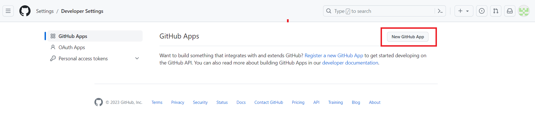535x139 pixels.
Task: Open the hamburger navigation menu
Action: pyautogui.click(x=8, y=11)
